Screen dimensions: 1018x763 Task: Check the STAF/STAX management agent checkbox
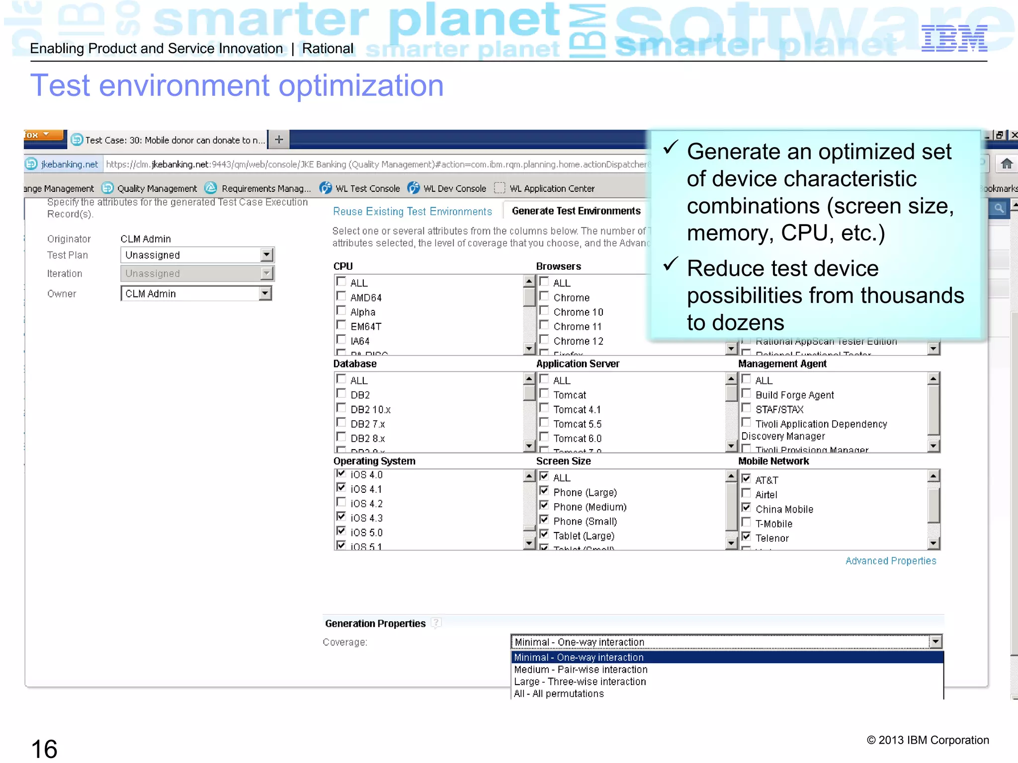point(746,408)
